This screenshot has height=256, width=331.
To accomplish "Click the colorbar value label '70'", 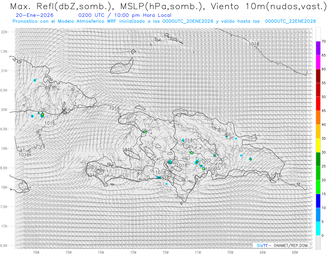I will (x=324, y=41).
